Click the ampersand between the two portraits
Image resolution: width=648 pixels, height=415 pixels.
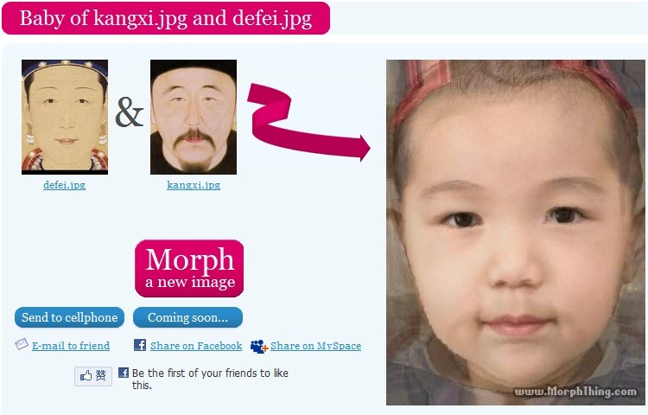[130, 112]
